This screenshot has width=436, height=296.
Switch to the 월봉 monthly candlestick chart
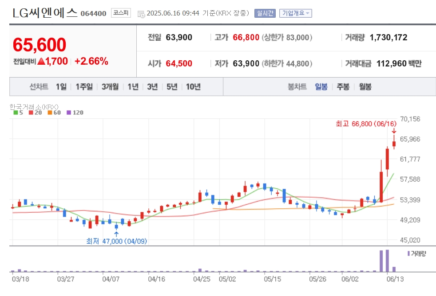coord(365,87)
